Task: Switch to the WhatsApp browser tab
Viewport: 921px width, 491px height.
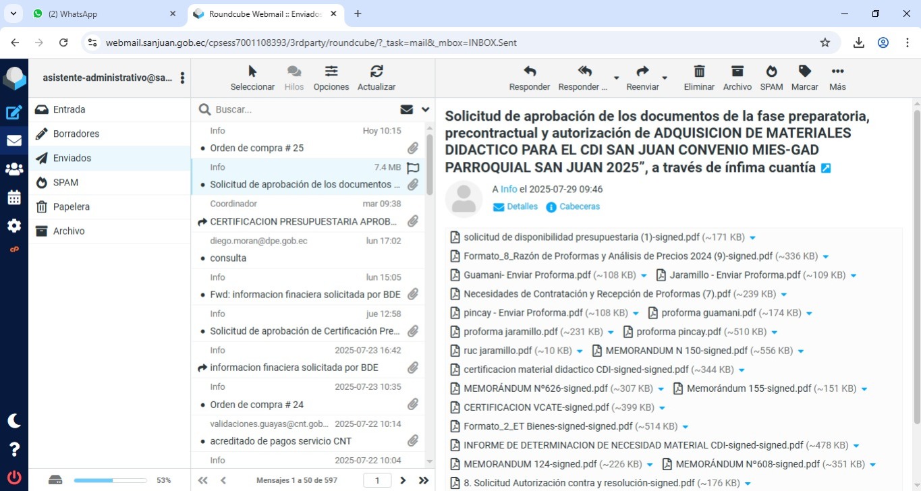Action: (103, 13)
